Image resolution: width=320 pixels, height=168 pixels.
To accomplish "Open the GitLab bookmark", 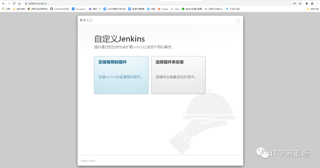I will [163, 9].
